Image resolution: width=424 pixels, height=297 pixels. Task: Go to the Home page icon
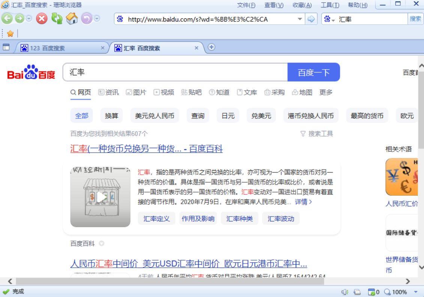coord(72,19)
